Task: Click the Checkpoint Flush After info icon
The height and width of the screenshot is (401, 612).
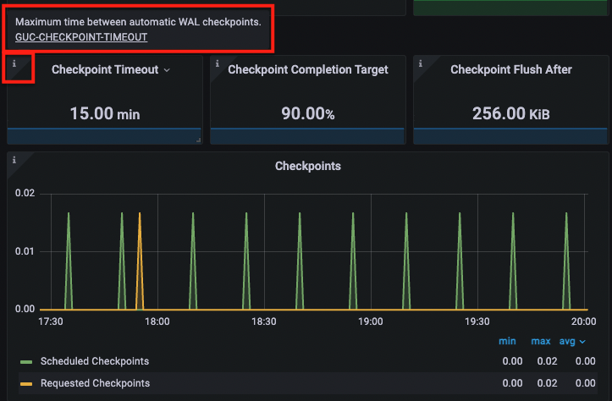Action: [419, 63]
